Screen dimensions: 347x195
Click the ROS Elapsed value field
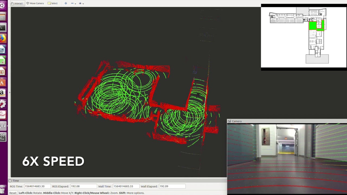tap(83, 186)
